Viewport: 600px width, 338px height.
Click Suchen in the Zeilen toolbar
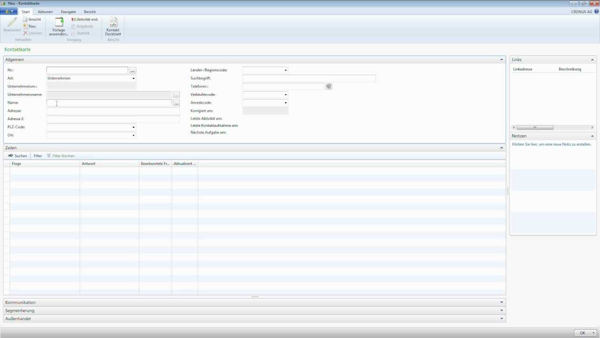pos(17,156)
